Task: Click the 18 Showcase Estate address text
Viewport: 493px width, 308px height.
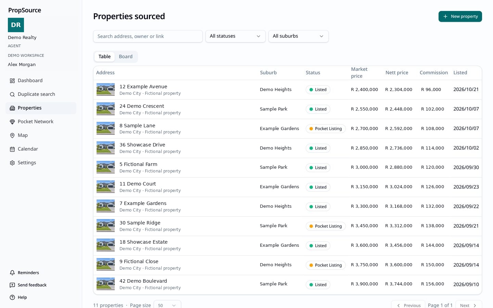Action: pyautogui.click(x=143, y=242)
